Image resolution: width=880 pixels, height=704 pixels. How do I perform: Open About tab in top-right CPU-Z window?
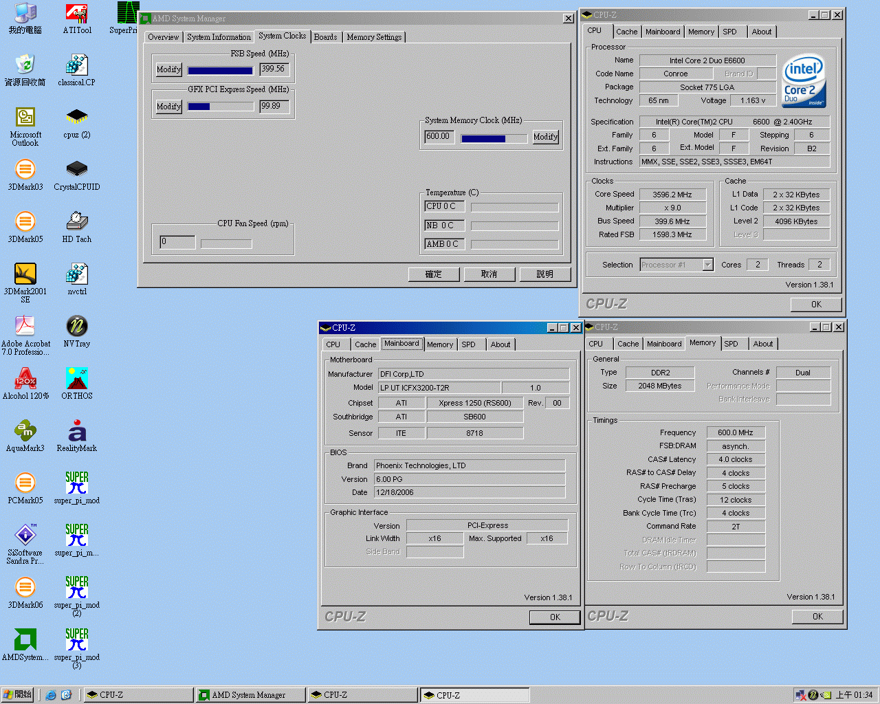[761, 32]
